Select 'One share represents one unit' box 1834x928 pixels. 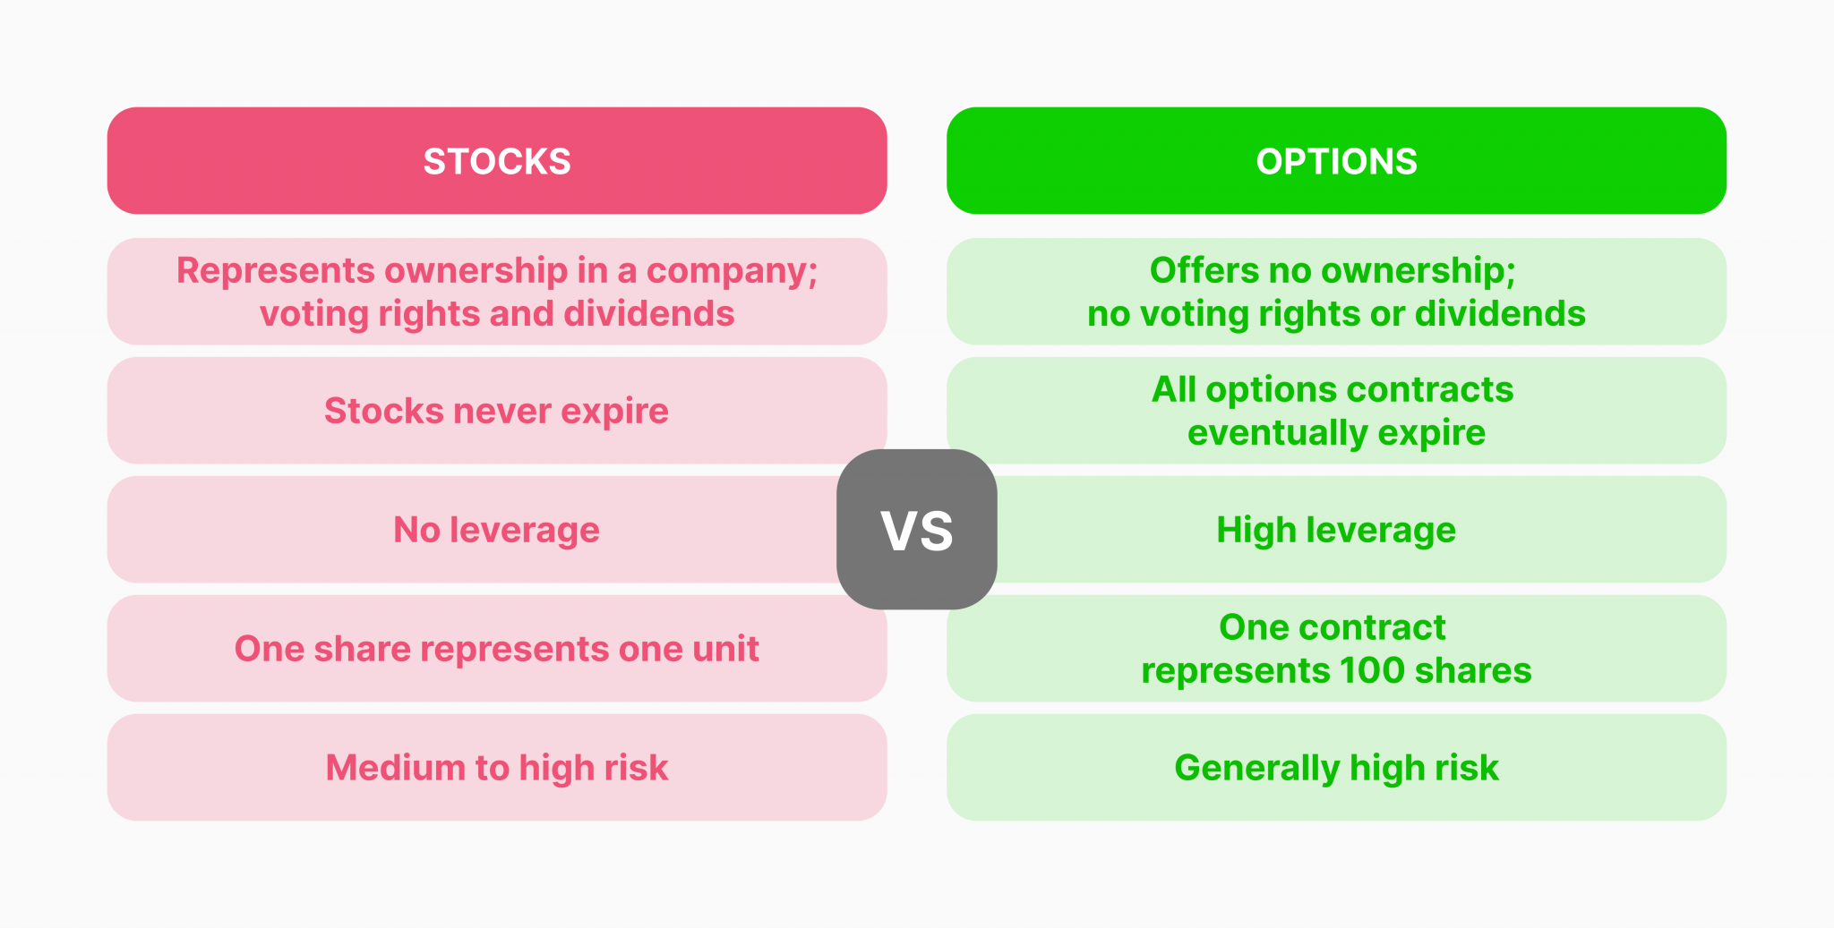(x=497, y=649)
